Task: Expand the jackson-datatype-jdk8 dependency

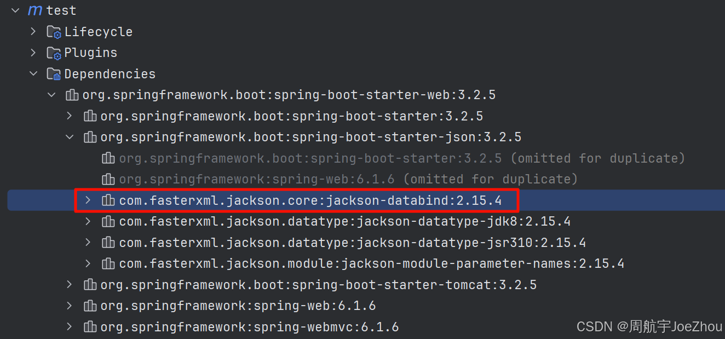Action: tap(88, 221)
